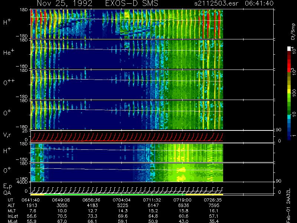
Task: Click the UT value '0704:04'
Action: (x=122, y=200)
